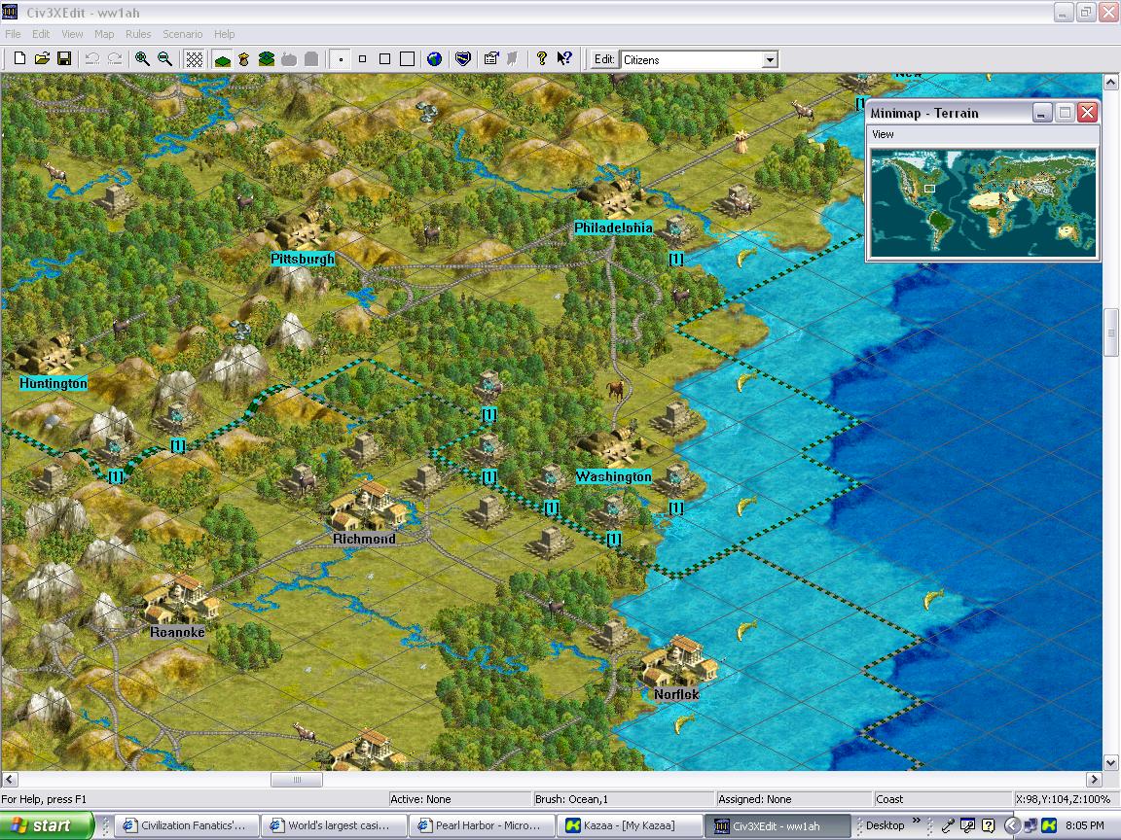Image resolution: width=1121 pixels, height=840 pixels.
Task: Open the minimap View menu
Action: coord(883,134)
